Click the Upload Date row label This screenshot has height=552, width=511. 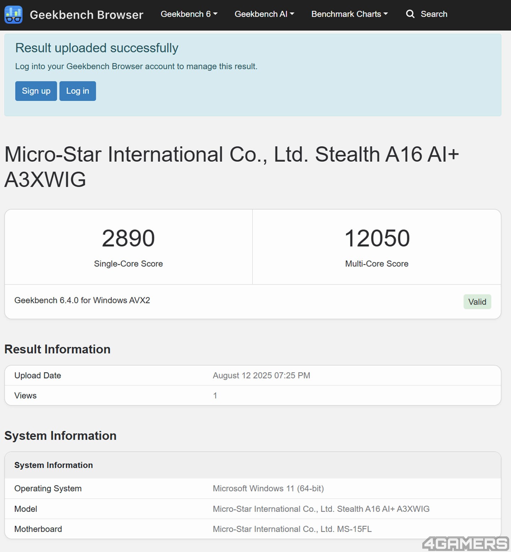[38, 375]
